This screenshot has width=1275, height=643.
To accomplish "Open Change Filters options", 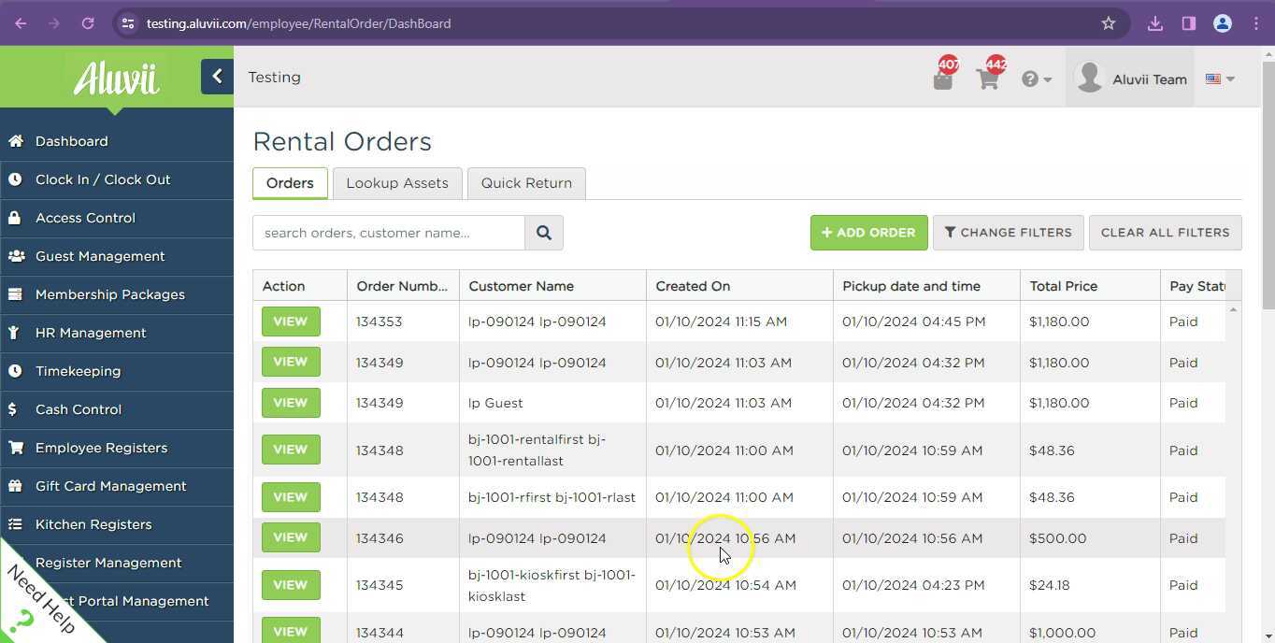I will 1008,232.
